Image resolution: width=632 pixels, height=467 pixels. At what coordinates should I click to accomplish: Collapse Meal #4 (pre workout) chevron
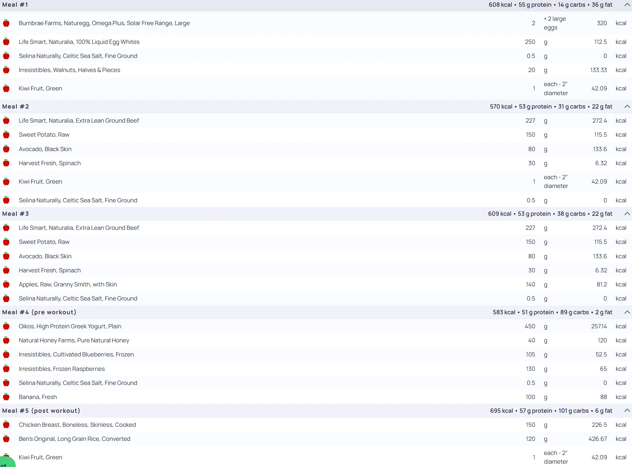627,312
